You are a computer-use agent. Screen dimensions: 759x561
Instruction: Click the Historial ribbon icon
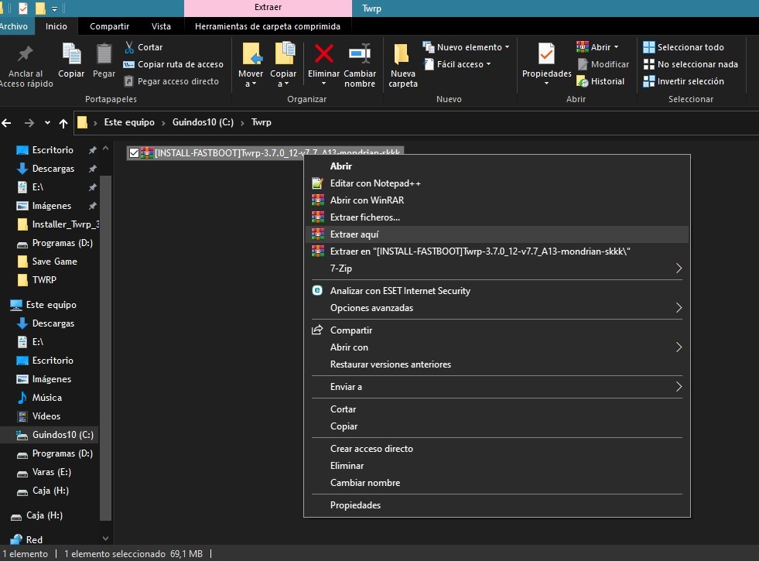[x=583, y=81]
